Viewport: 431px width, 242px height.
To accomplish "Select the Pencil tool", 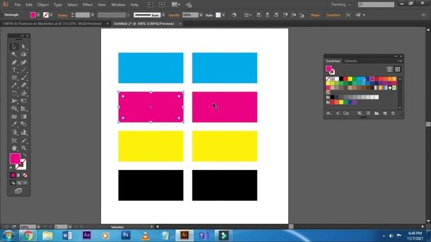I will [14, 85].
